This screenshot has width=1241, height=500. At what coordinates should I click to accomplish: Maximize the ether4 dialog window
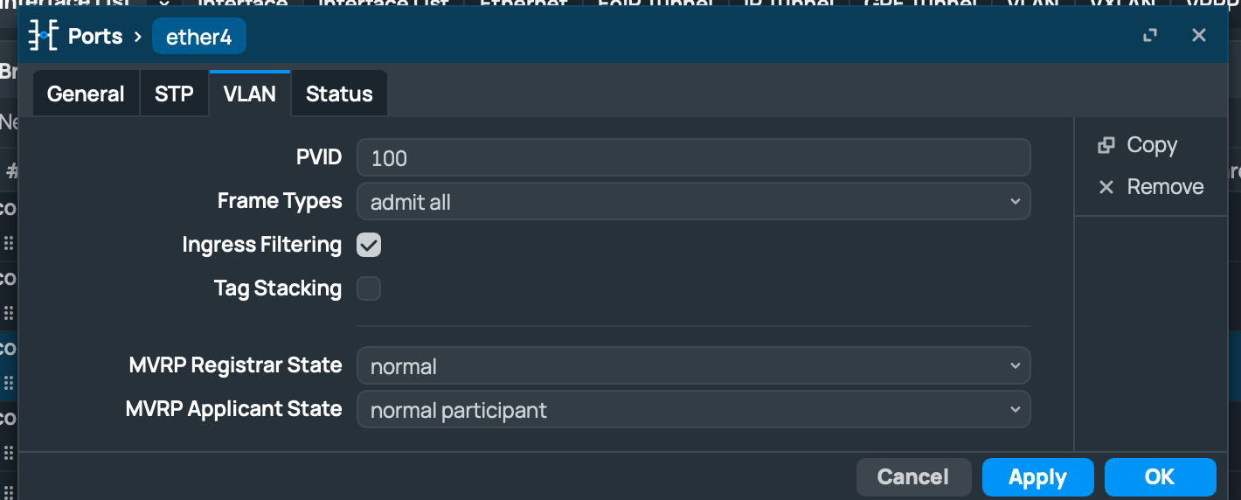point(1150,36)
